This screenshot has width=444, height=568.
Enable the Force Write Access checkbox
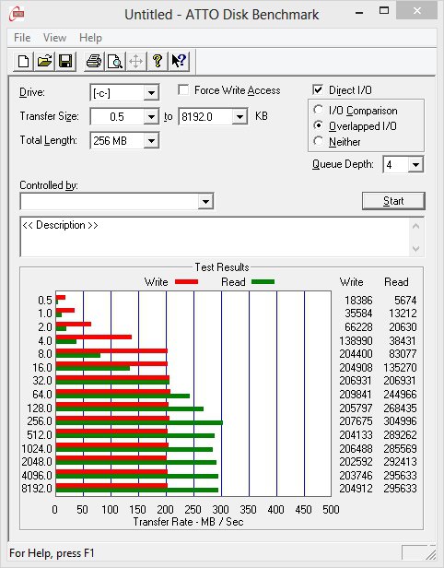click(x=183, y=89)
